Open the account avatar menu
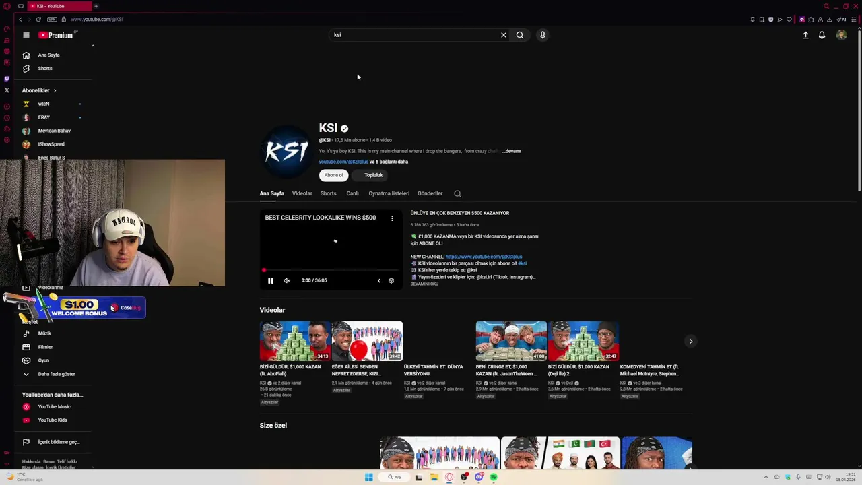Image resolution: width=862 pixels, height=485 pixels. click(841, 35)
